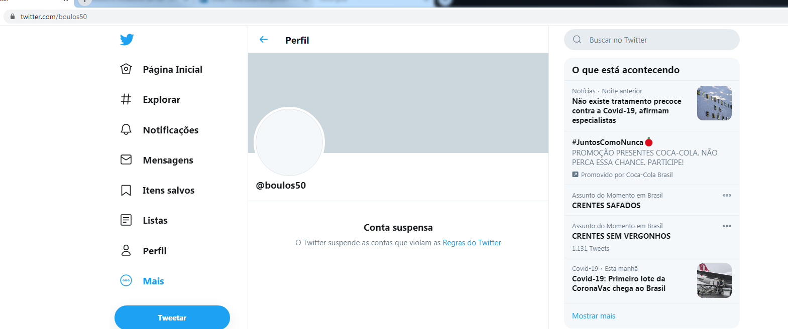Click the Tweetar button
Image resolution: width=788 pixels, height=329 pixels.
point(172,317)
